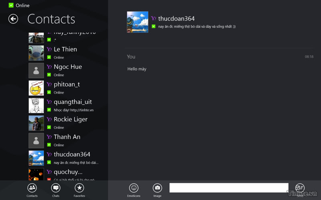321x200 pixels.
Task: Go back using the Contacts back arrow
Action: pyautogui.click(x=13, y=19)
